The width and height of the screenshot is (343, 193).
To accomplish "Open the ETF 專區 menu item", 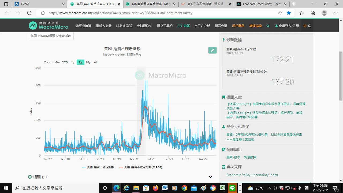I will (x=183, y=26).
